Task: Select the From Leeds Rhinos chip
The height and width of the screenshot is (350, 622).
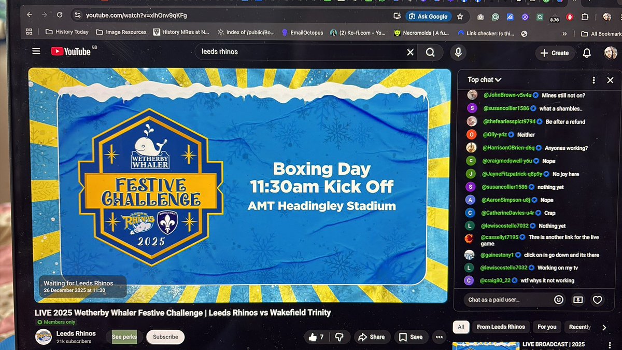Action: point(501,327)
